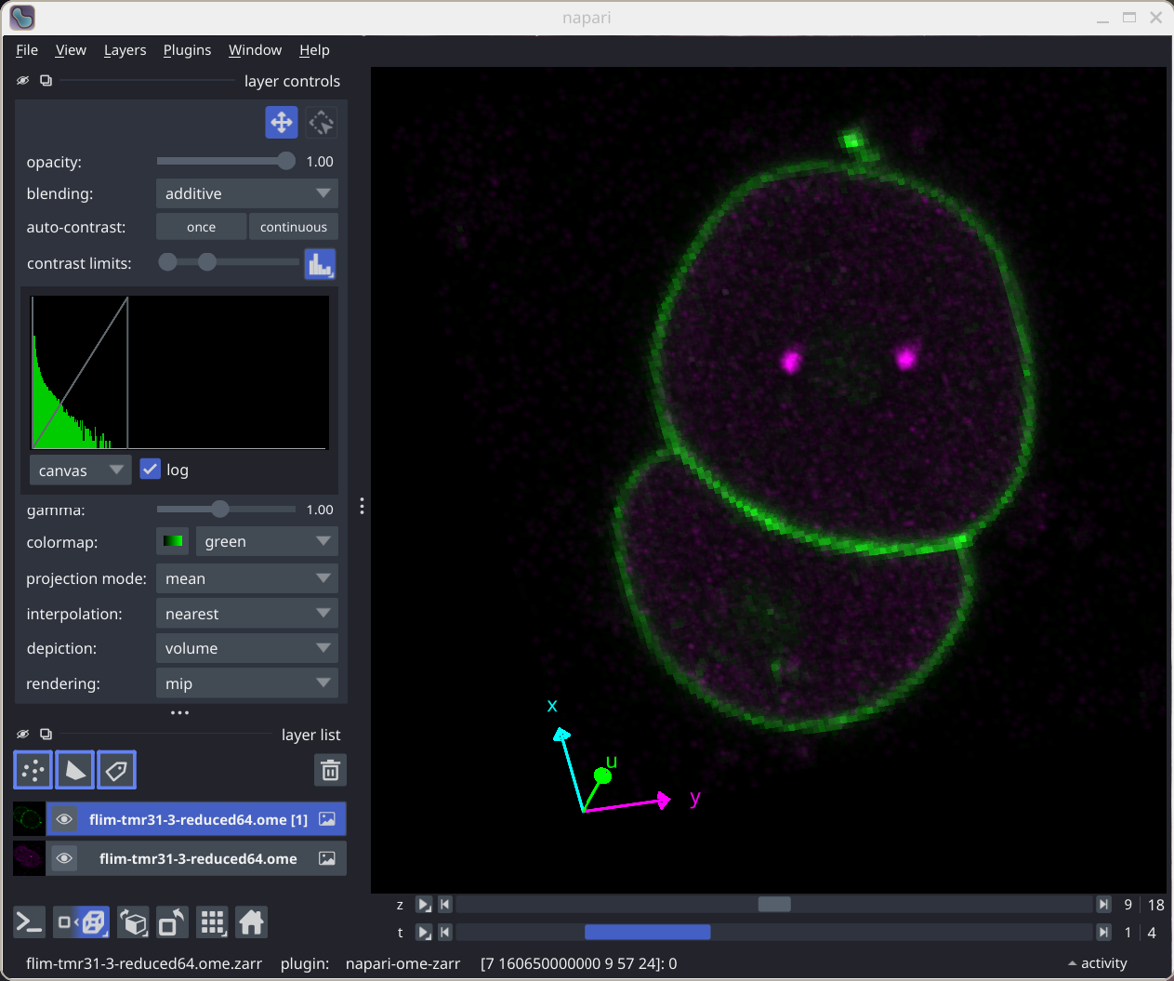Click the z axis slider handle

click(x=774, y=905)
